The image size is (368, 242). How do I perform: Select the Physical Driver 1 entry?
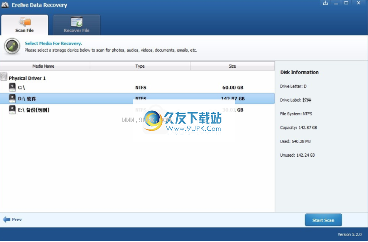coord(27,78)
